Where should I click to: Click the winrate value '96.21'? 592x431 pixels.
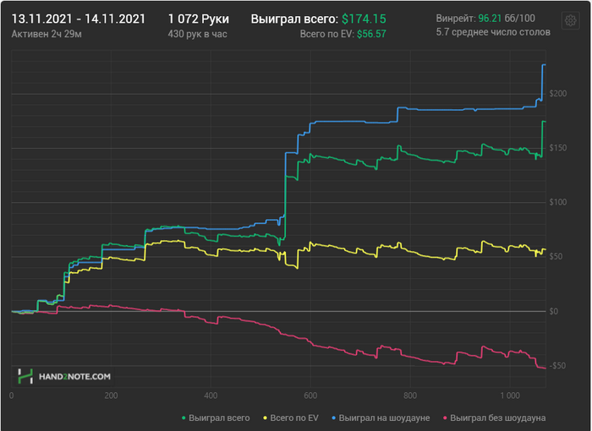490,18
